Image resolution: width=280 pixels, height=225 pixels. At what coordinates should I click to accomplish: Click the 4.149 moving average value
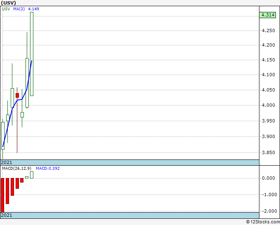coord(34,9)
